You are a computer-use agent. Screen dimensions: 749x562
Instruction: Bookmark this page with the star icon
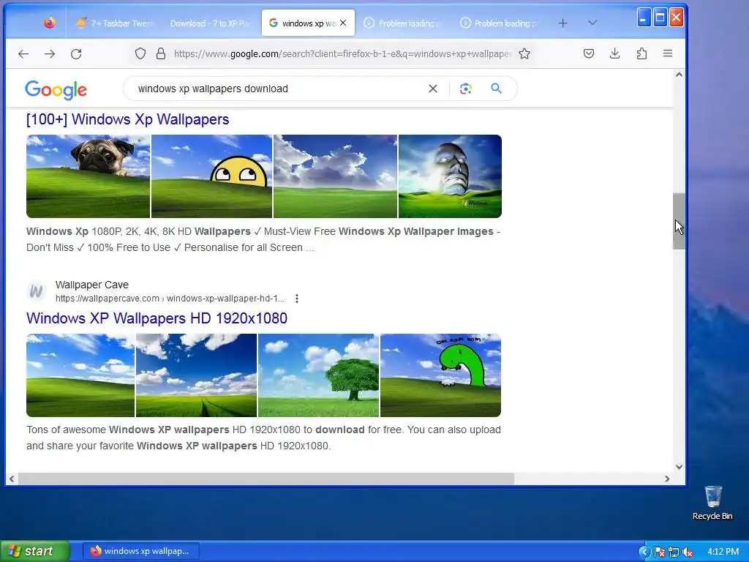(524, 53)
